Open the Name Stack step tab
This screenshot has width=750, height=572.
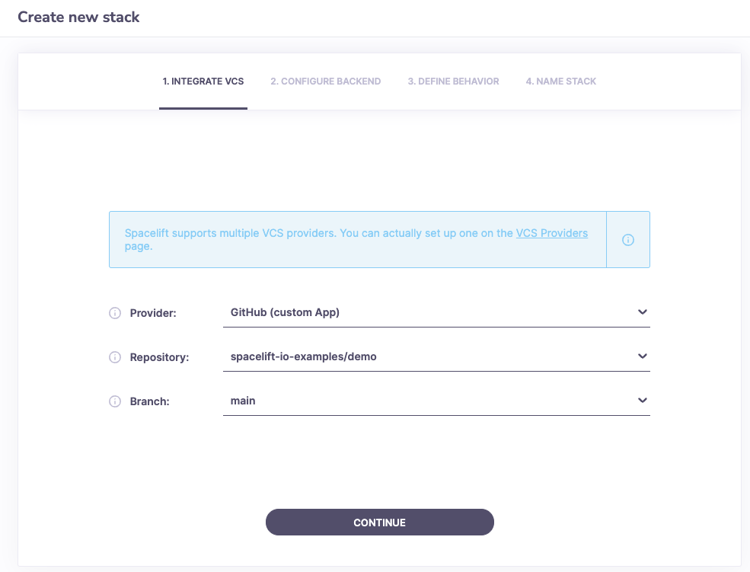pos(560,81)
